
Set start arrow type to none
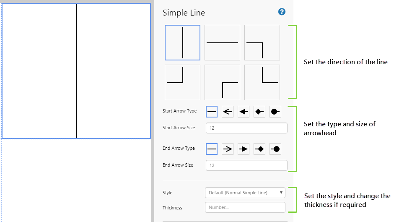212,112
